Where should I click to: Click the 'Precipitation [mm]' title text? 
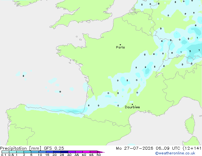point(21,148)
